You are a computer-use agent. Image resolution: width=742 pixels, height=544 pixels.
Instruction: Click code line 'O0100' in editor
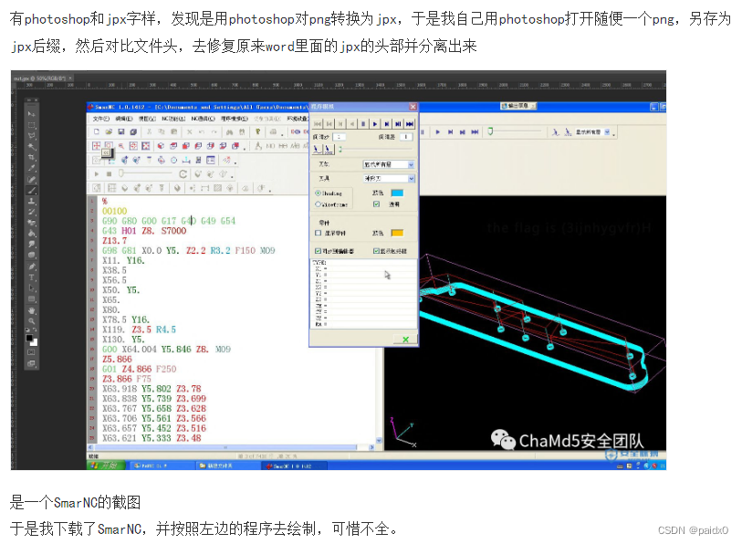tap(114, 211)
